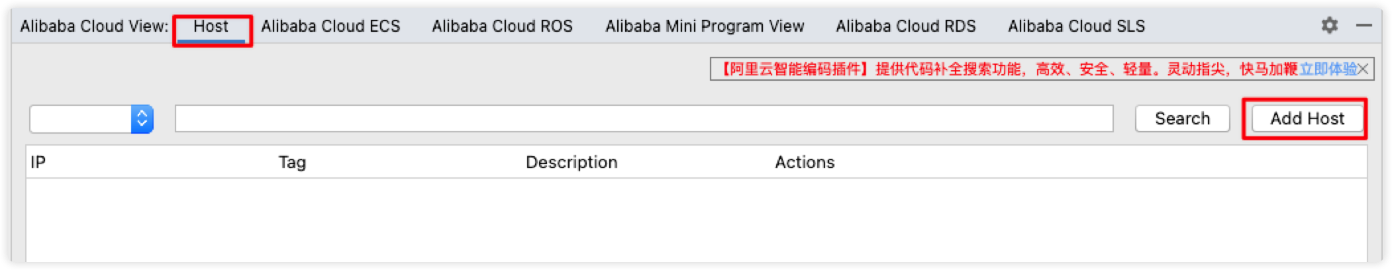Screen dimensions: 1392x270
Task: Follow the 立即体验 link in banner
Action: click(x=1327, y=69)
